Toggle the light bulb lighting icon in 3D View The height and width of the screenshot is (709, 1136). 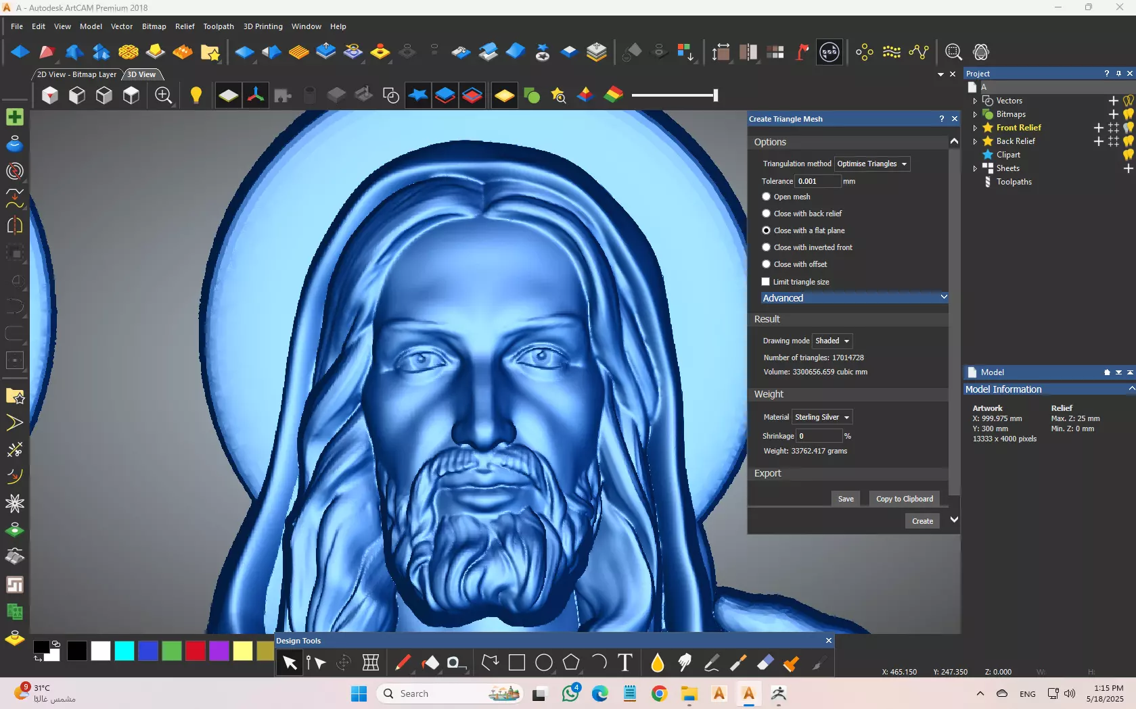tap(196, 95)
